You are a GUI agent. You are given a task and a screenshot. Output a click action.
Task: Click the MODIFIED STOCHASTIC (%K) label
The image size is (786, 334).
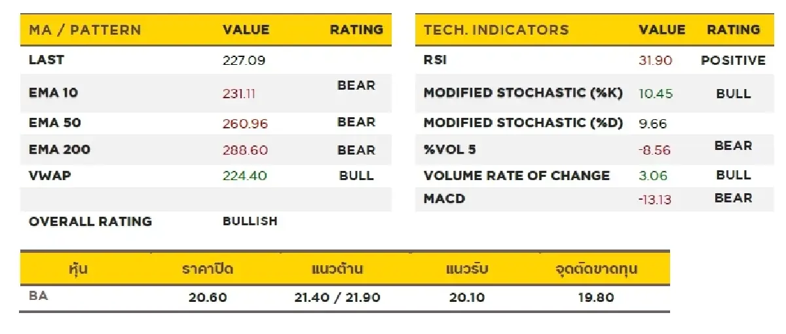[x=523, y=93]
